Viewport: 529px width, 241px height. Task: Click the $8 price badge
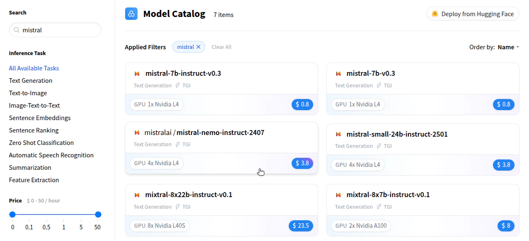pos(506,226)
